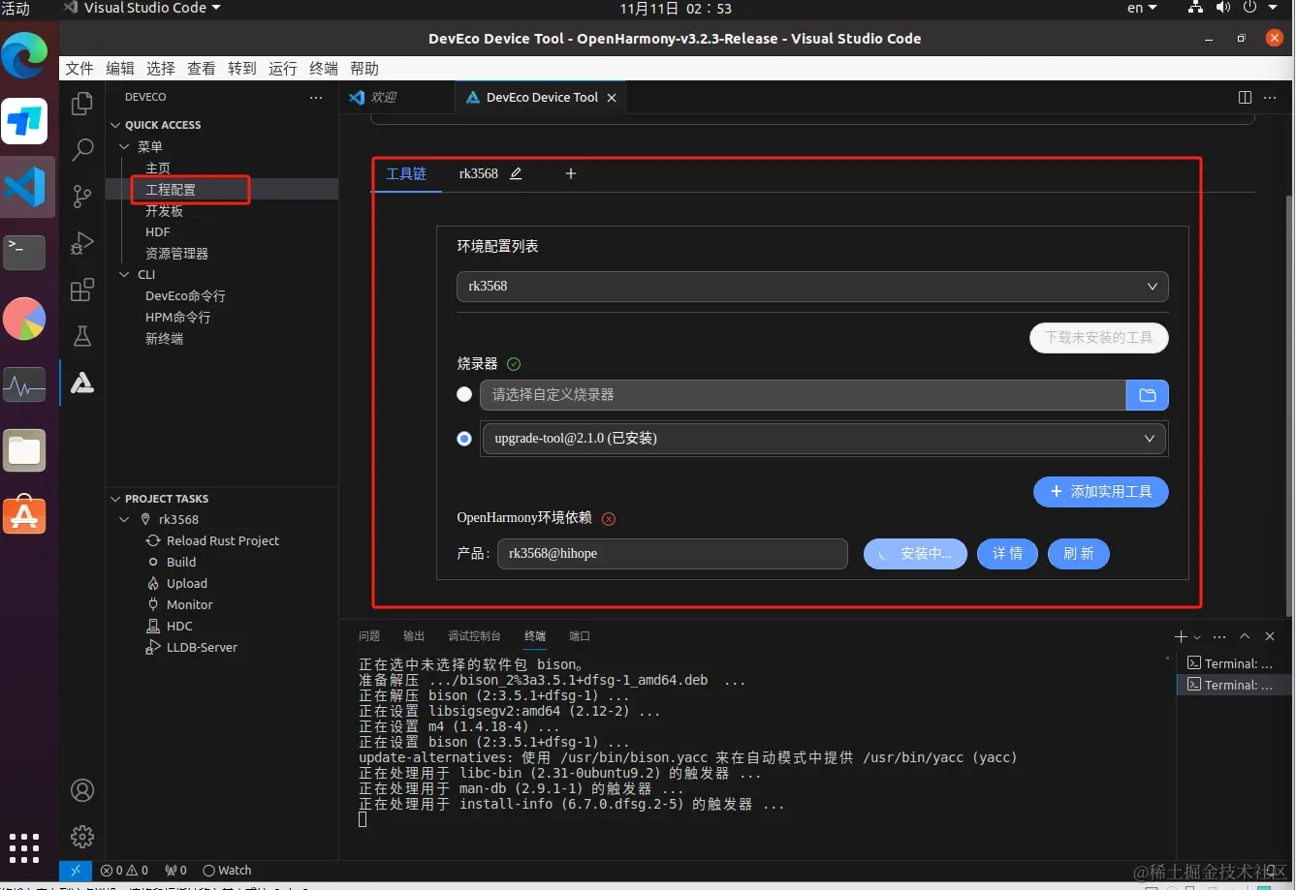Select the DevEco icon in activity bar
Image resolution: width=1296 pixels, height=890 pixels.
[82, 384]
